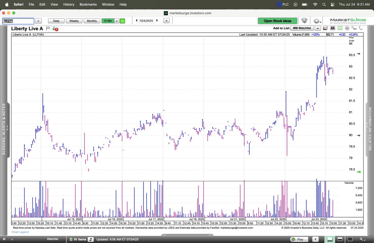The image size is (374, 243).
Task: Open the Apple menu
Action: click(x=7, y=4)
